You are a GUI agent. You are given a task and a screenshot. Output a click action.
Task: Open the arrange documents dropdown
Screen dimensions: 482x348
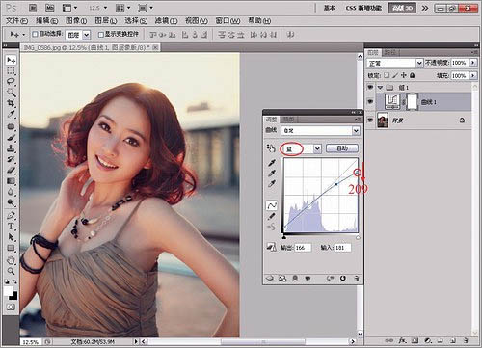pos(122,8)
